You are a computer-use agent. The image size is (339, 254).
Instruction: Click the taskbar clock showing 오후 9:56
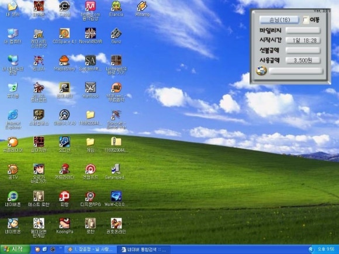326,249
